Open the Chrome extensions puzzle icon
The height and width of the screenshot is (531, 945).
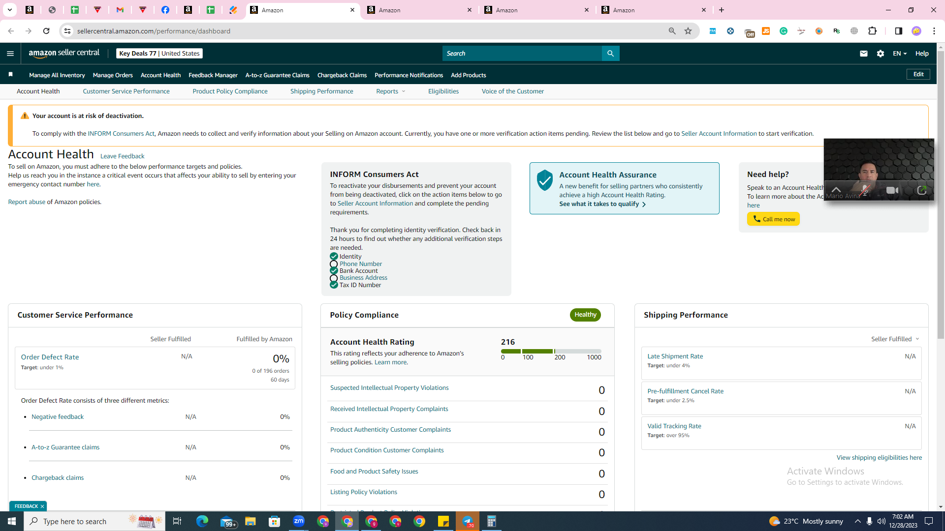[x=872, y=31]
